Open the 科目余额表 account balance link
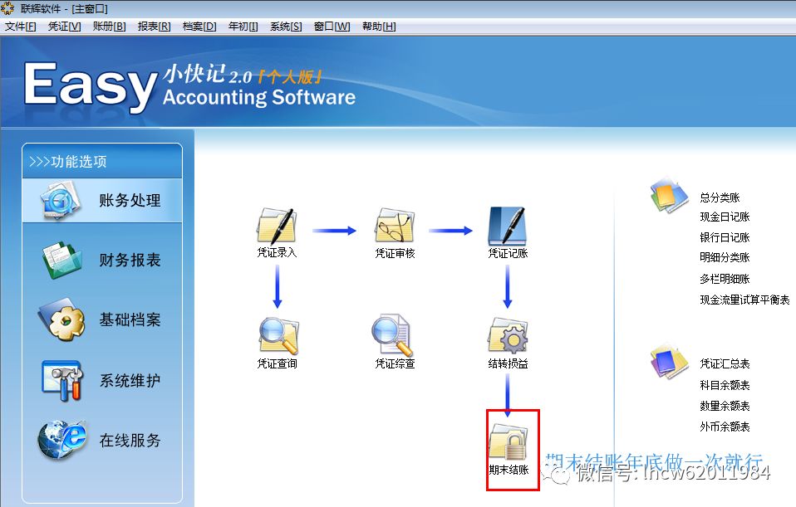The image size is (796, 507). pyautogui.click(x=725, y=385)
